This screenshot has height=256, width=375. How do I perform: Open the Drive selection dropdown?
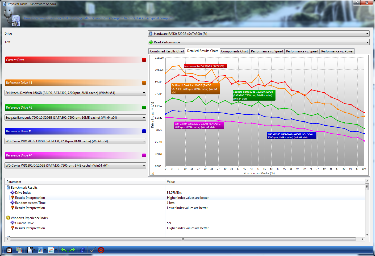click(259, 34)
